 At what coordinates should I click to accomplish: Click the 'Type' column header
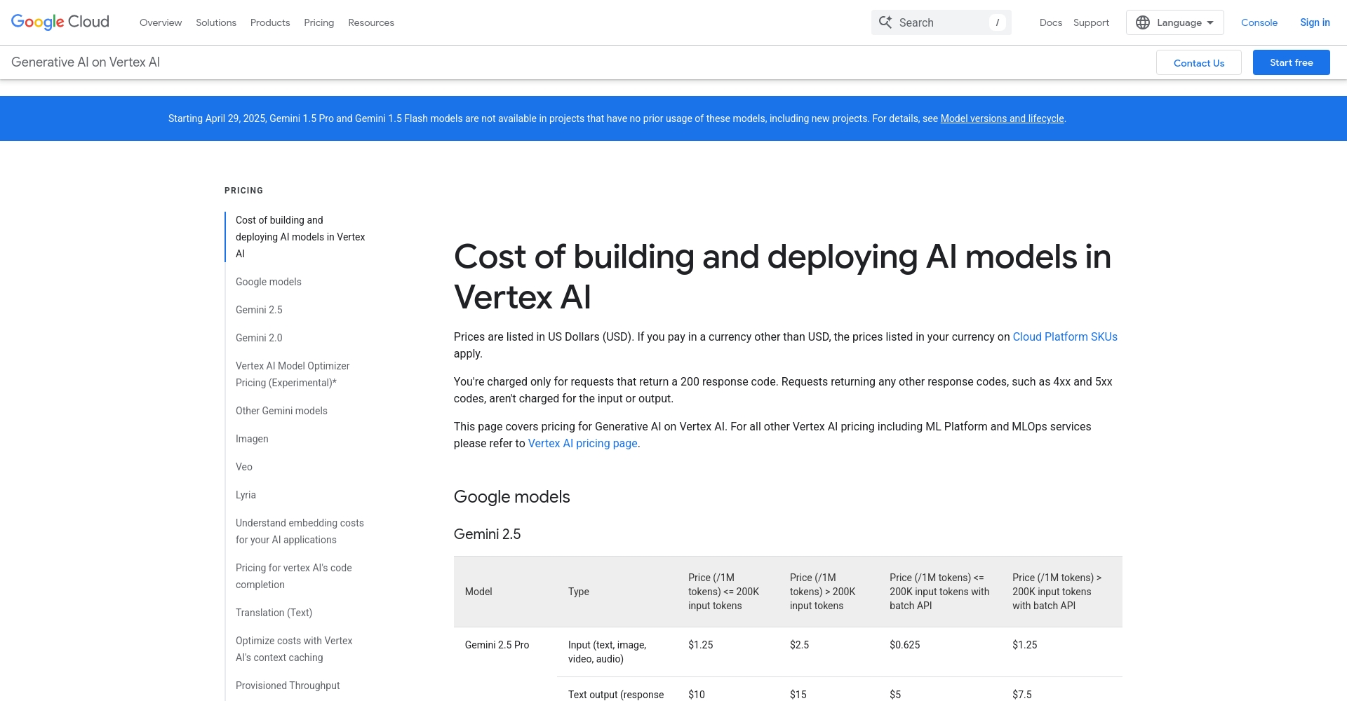579,592
